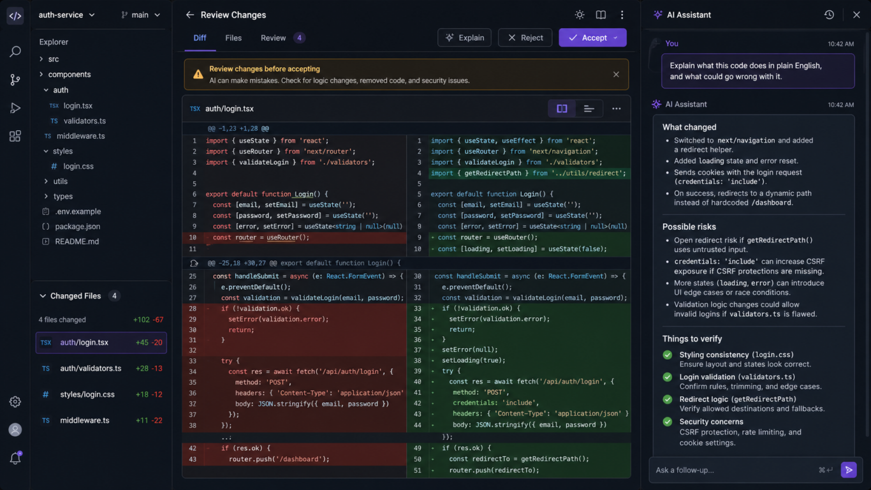Send the follow-up message with the paper-plane icon
This screenshot has width=871, height=490.
pyautogui.click(x=849, y=470)
